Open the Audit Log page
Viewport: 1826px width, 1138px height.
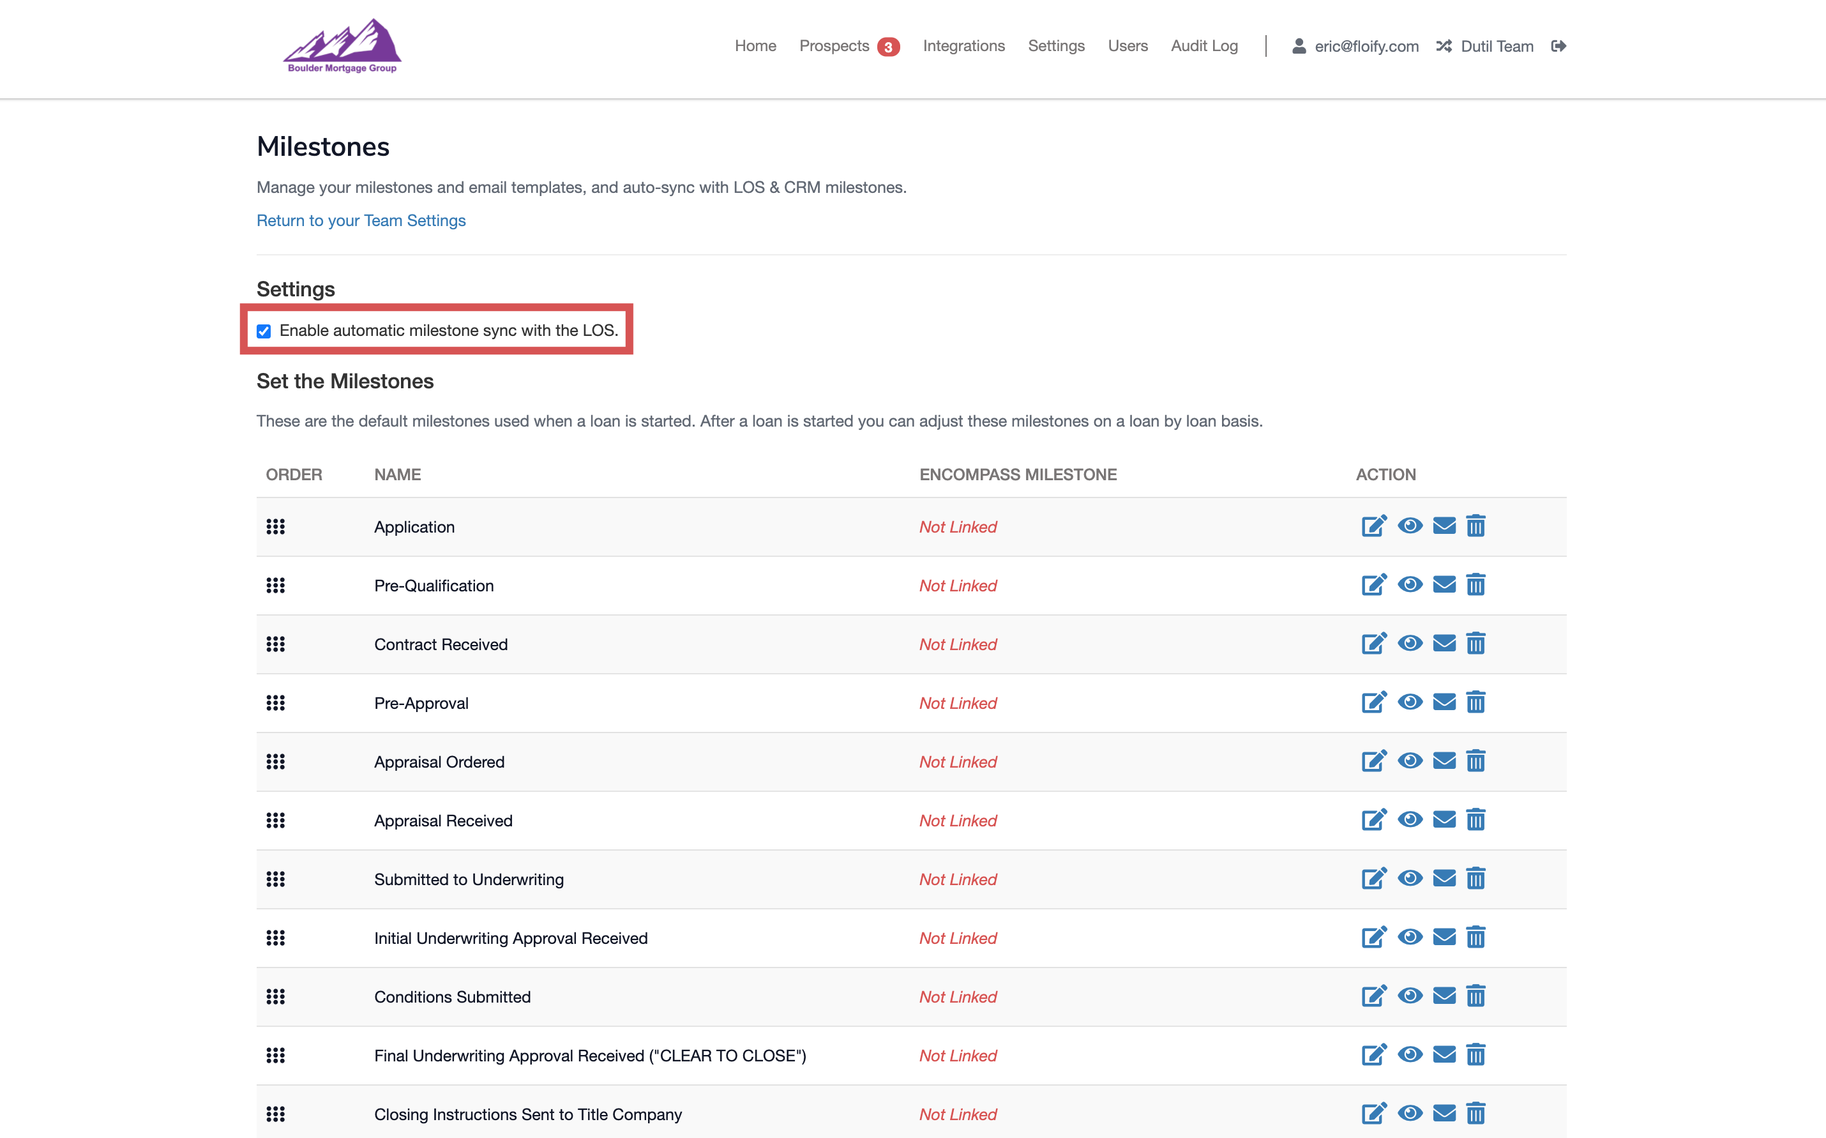pos(1203,46)
